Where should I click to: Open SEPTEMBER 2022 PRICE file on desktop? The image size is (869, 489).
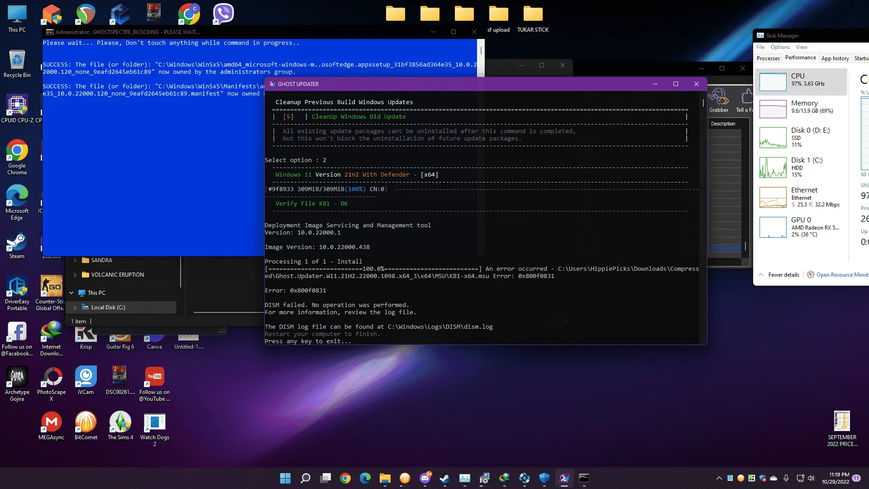(842, 429)
